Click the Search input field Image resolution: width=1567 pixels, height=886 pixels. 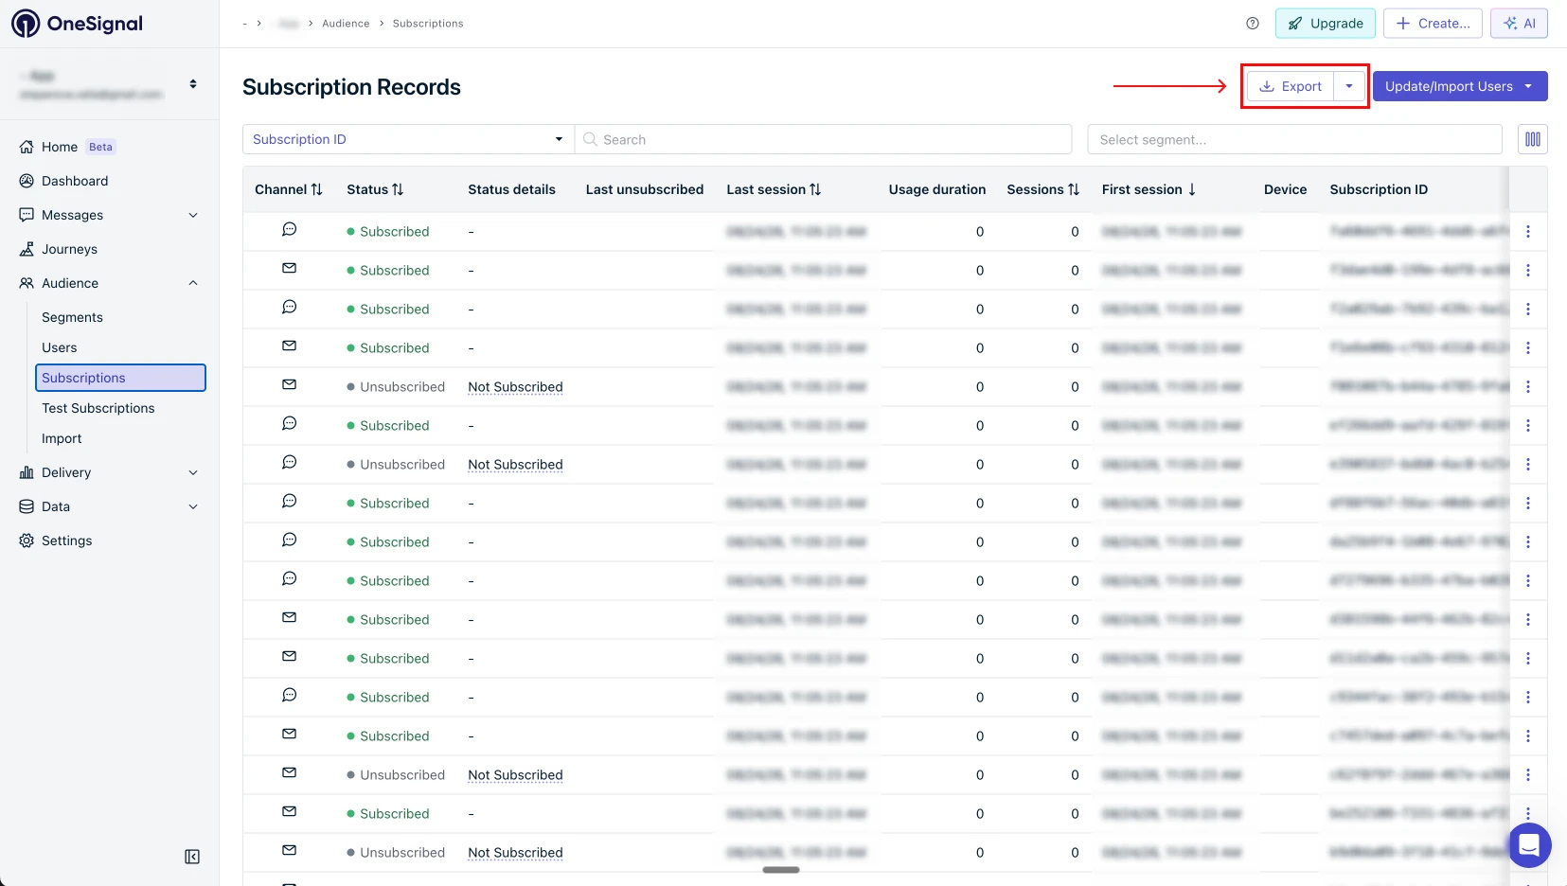[x=823, y=139]
